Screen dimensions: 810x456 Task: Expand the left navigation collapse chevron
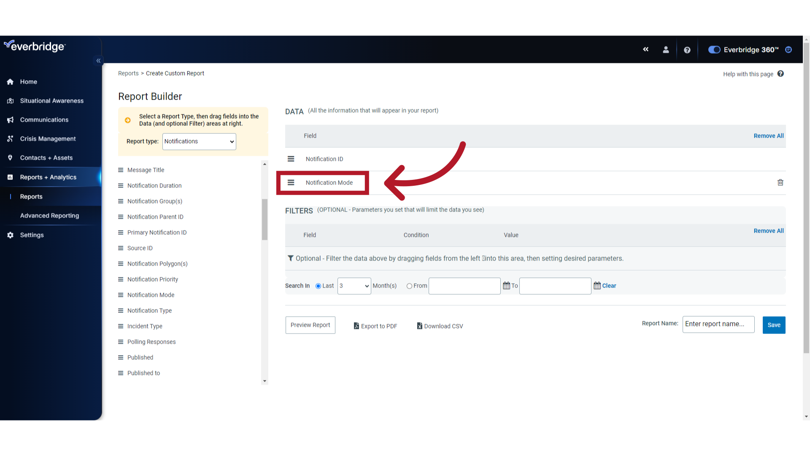coord(98,61)
